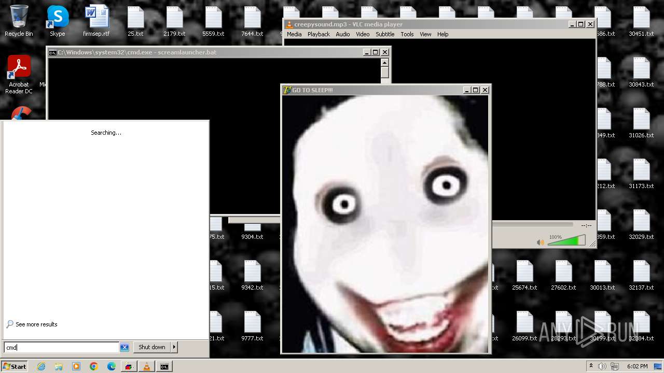Click the Shut down button
The height and width of the screenshot is (373, 664).
pyautogui.click(x=152, y=347)
